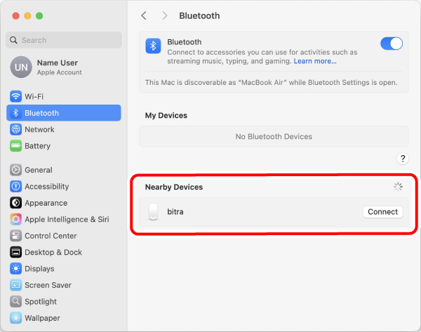Select the Appearance icon
421x332 pixels.
[16, 203]
